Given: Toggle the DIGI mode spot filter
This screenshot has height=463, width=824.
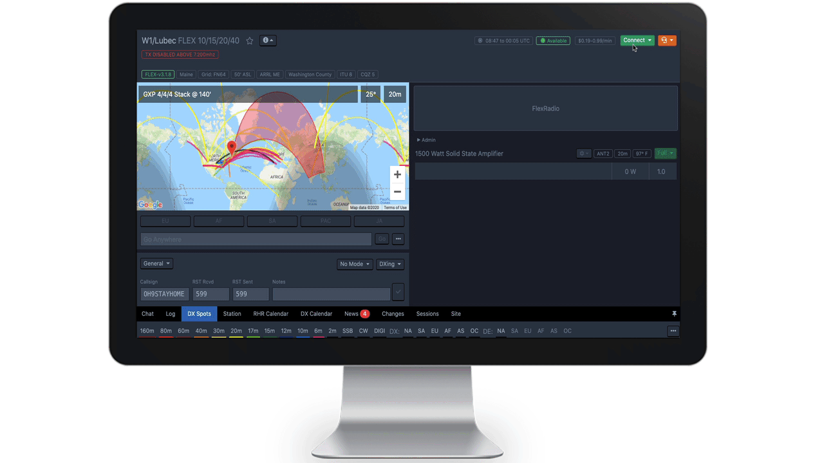Looking at the screenshot, I should coord(380,331).
